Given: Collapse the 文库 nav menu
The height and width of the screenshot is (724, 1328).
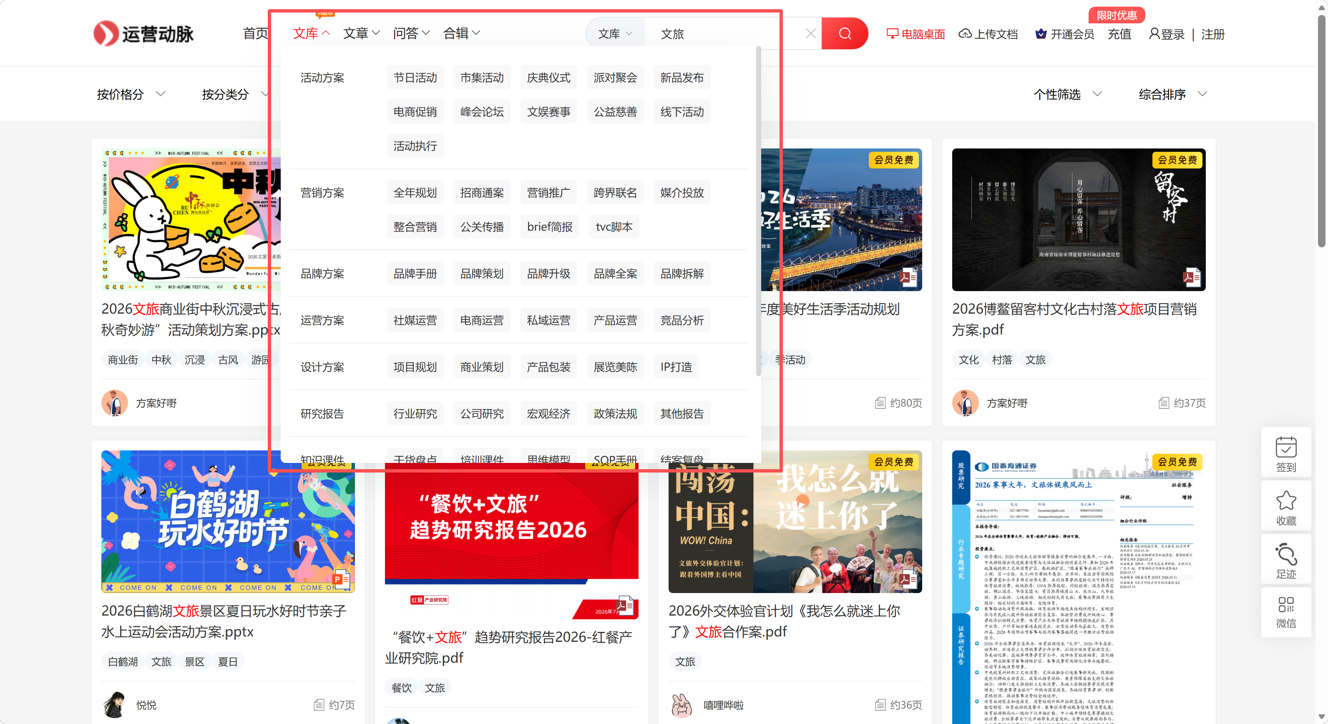Looking at the screenshot, I should [312, 33].
